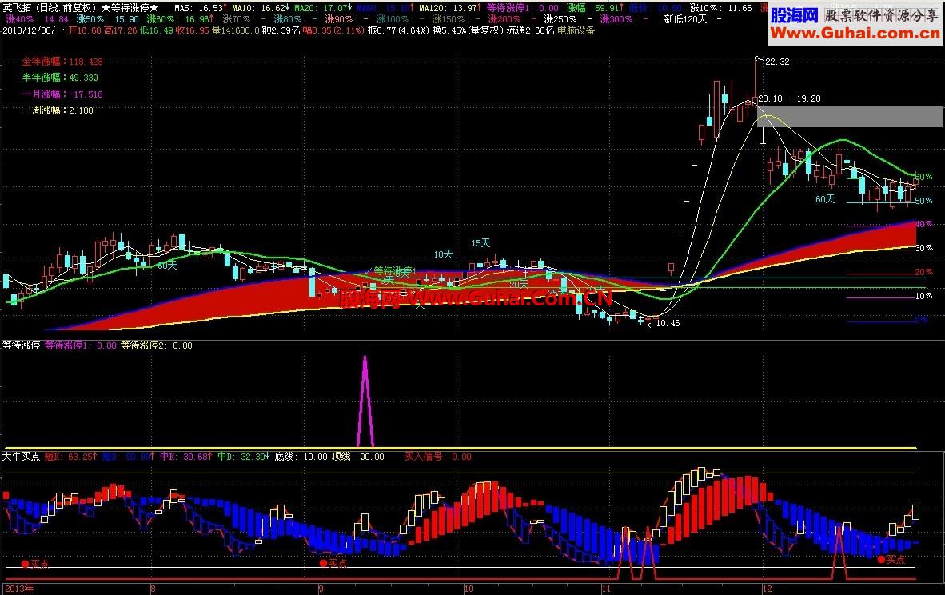Click the gray gap zone rectangle

click(850, 116)
